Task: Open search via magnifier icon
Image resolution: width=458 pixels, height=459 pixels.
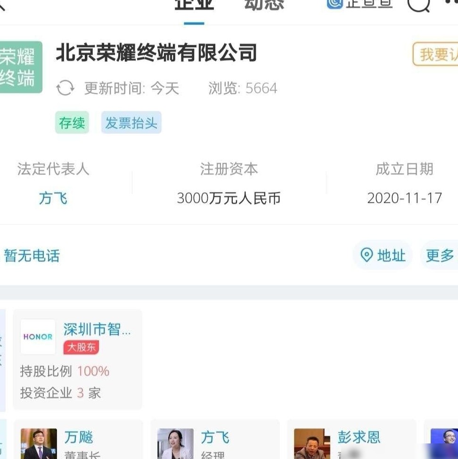Action: tap(419, 5)
